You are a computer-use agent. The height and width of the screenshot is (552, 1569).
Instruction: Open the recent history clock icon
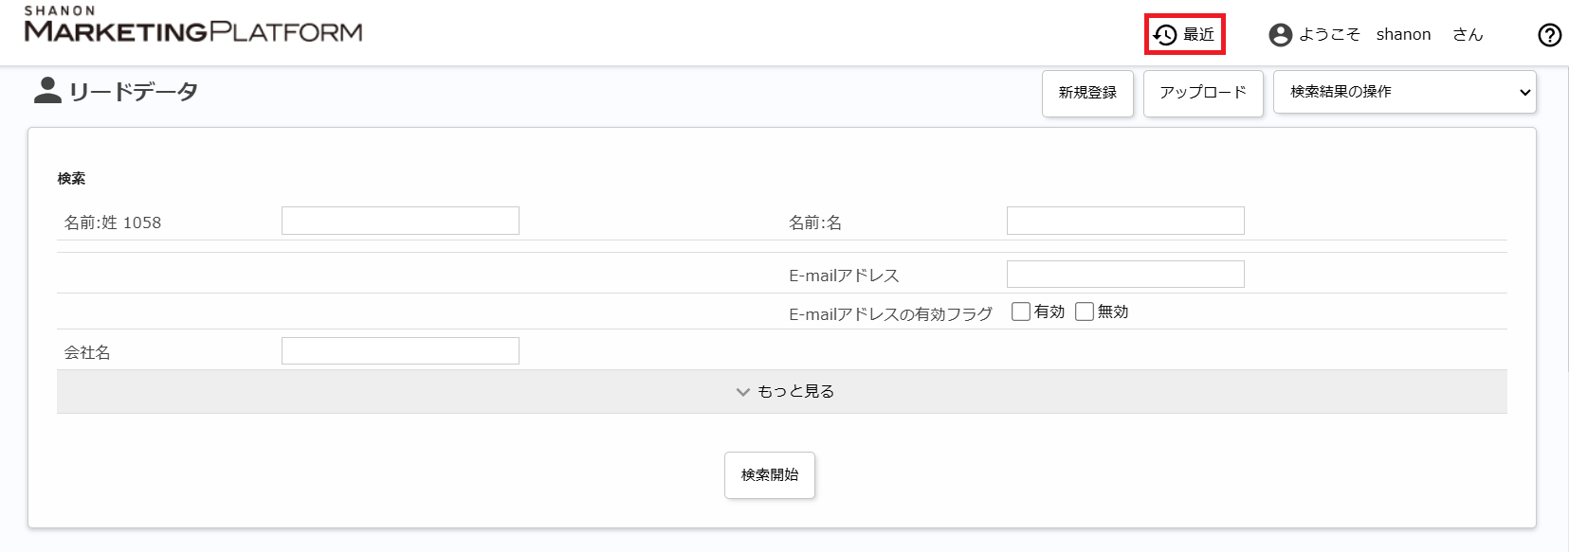tap(1165, 35)
